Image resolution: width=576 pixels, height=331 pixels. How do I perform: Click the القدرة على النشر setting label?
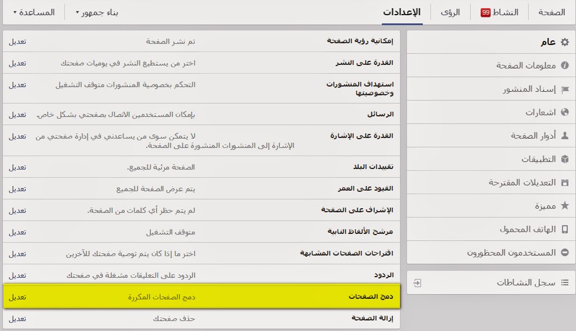pyautogui.click(x=364, y=63)
